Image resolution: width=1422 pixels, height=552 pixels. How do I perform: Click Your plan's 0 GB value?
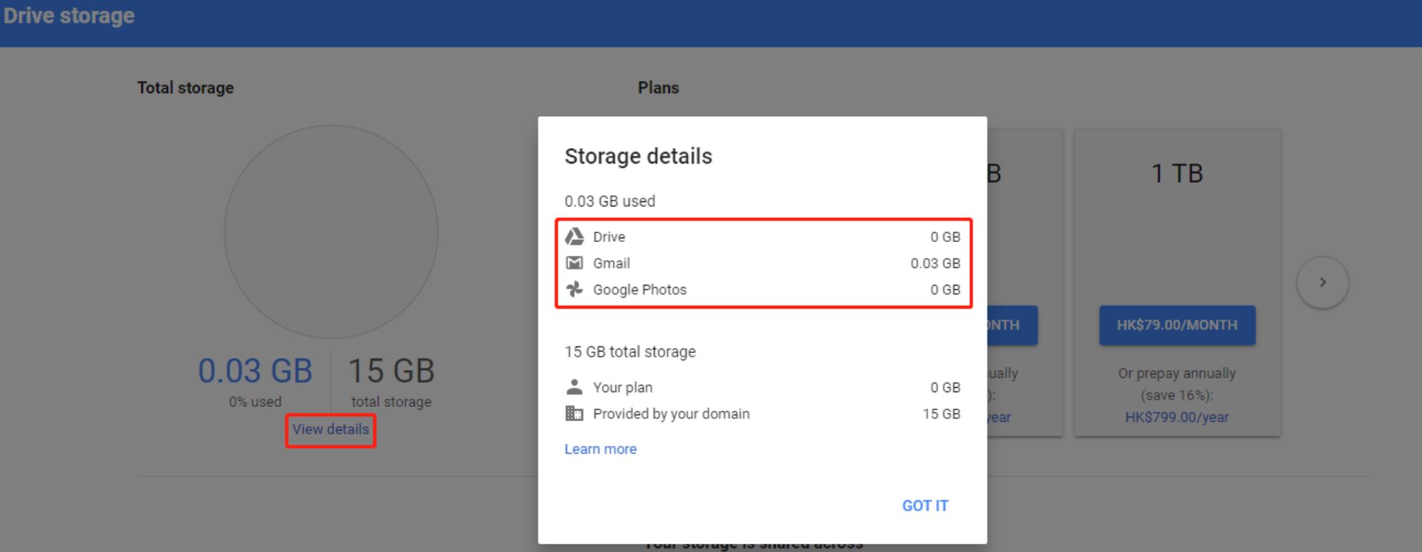pyautogui.click(x=945, y=388)
